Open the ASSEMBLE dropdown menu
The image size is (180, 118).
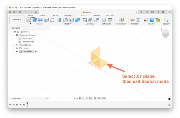pos(90,24)
